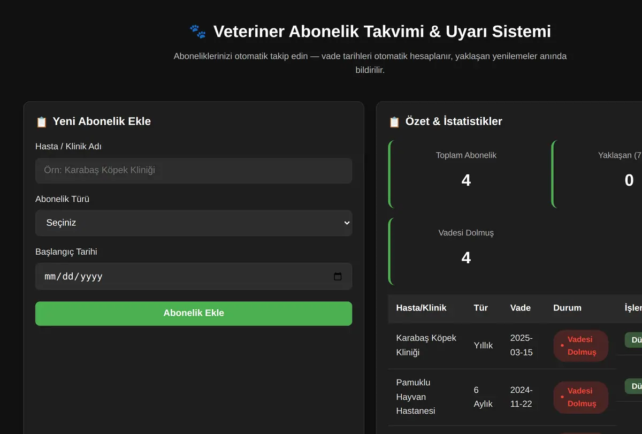Image resolution: width=642 pixels, height=434 pixels.
Task: Click edit button in Karabaş Köpek Kliniği row
Action: tap(635, 340)
